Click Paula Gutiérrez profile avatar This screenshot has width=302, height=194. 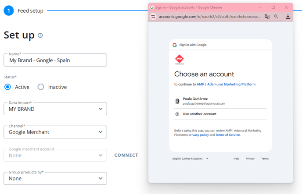(177, 101)
